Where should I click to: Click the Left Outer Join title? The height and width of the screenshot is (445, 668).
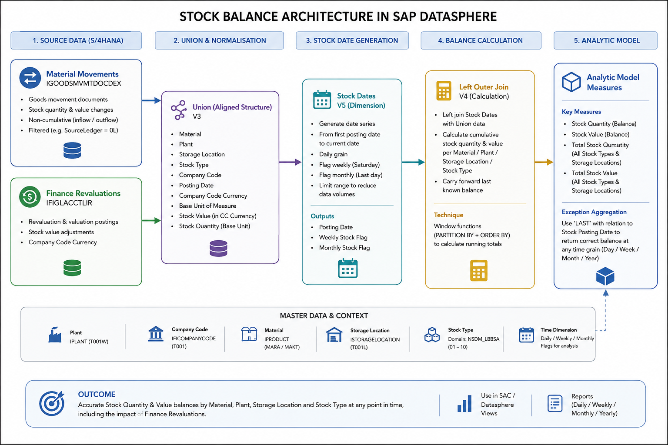tap(484, 87)
